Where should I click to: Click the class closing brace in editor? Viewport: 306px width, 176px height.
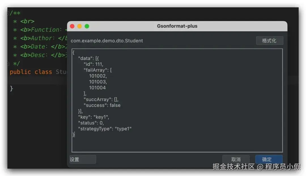pyautogui.click(x=12, y=89)
